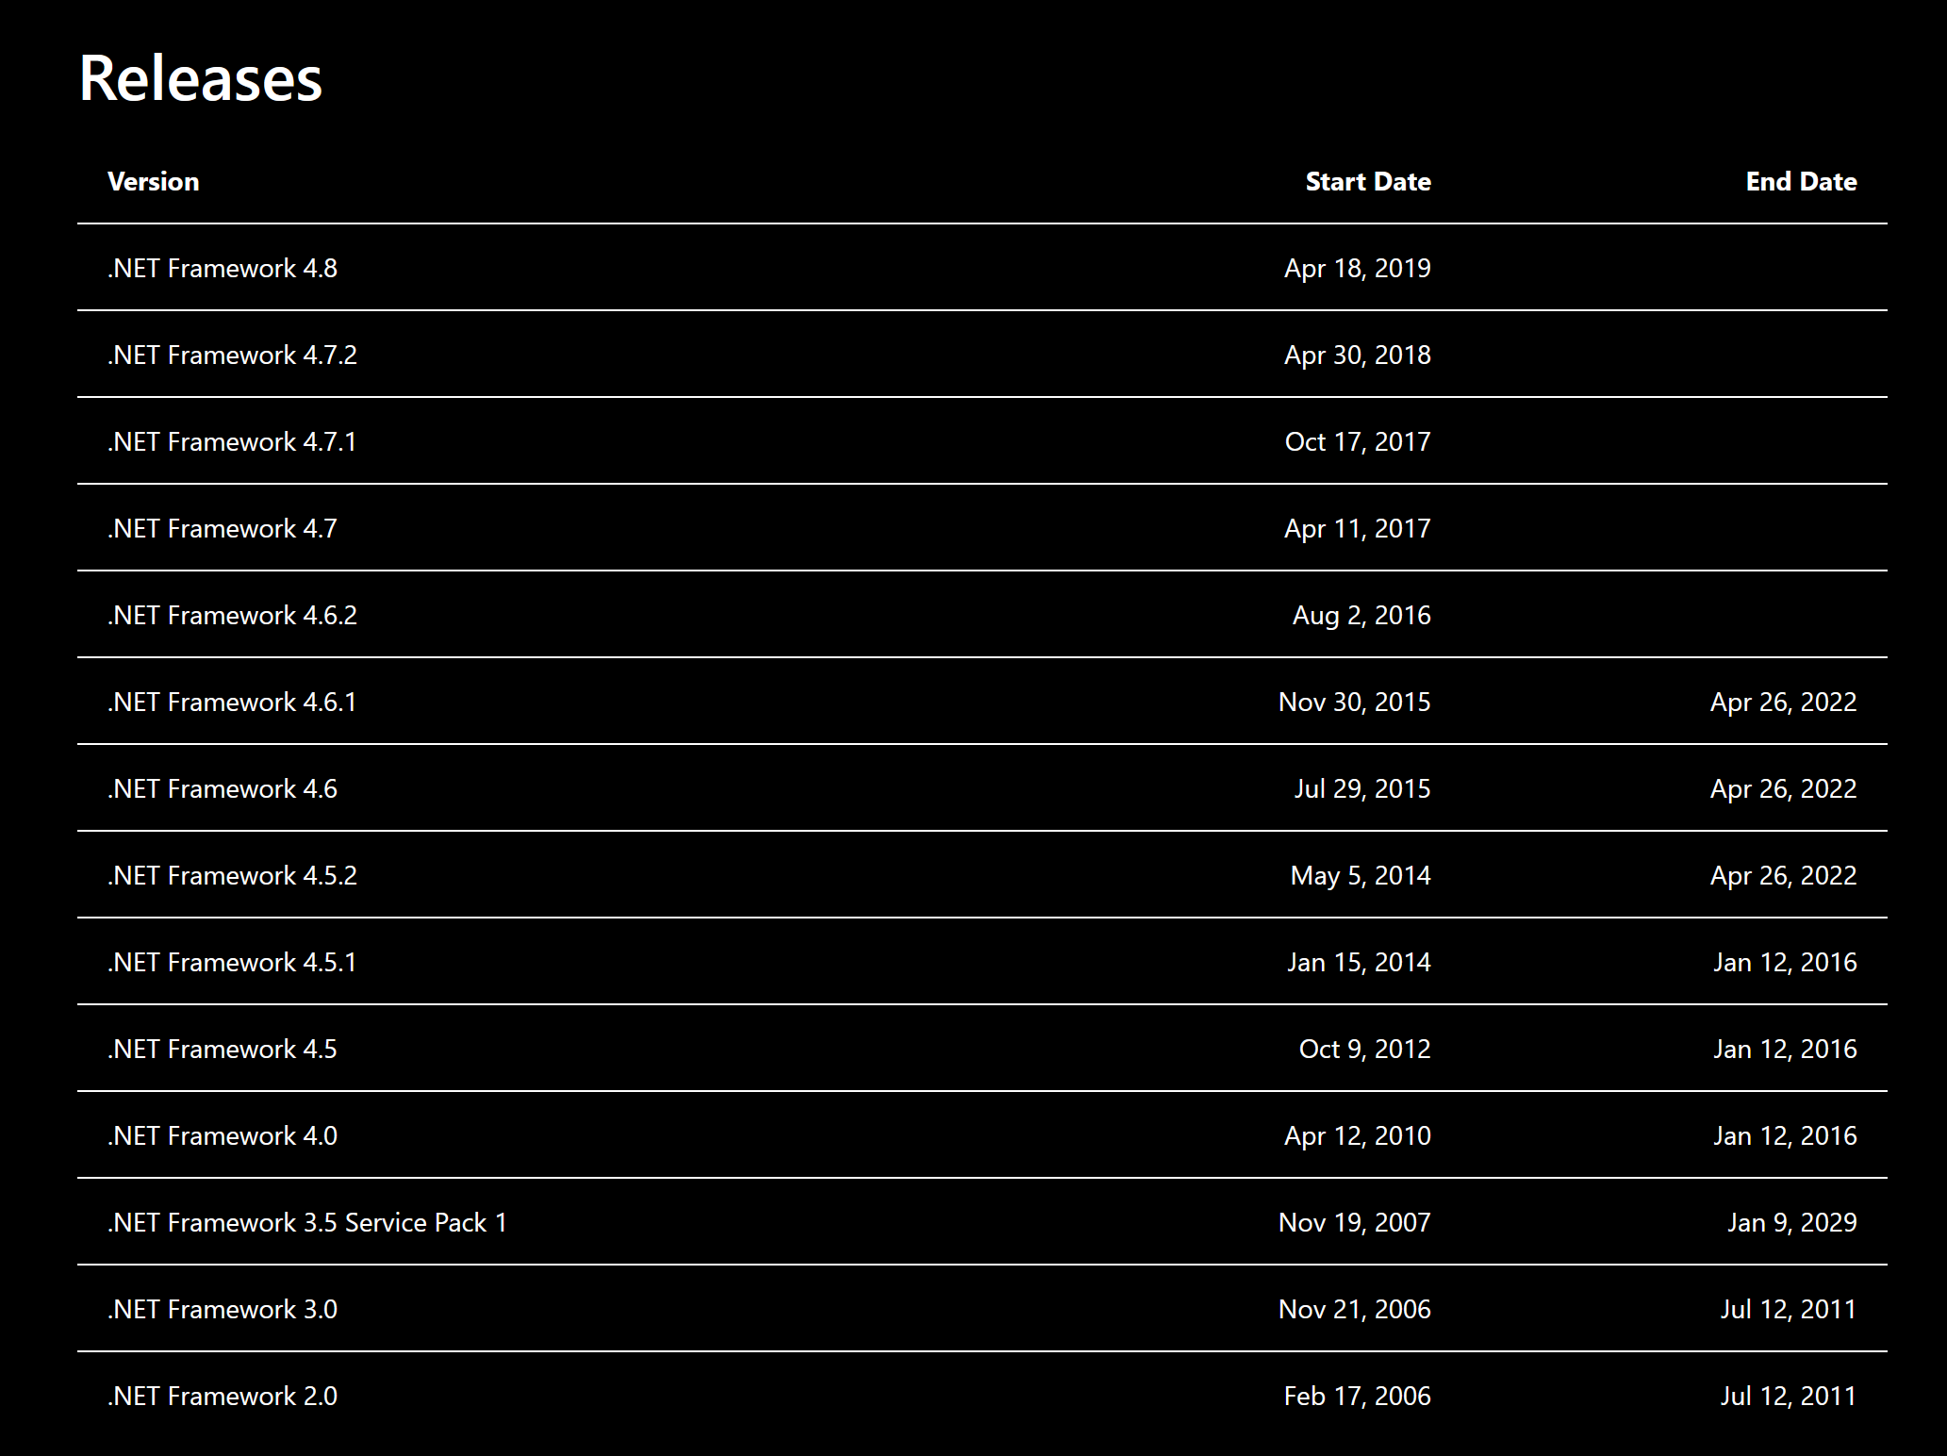Screen dimensions: 1947x1456
Task: Click the Oct 9, 2012 start date
Action: 1364,1049
